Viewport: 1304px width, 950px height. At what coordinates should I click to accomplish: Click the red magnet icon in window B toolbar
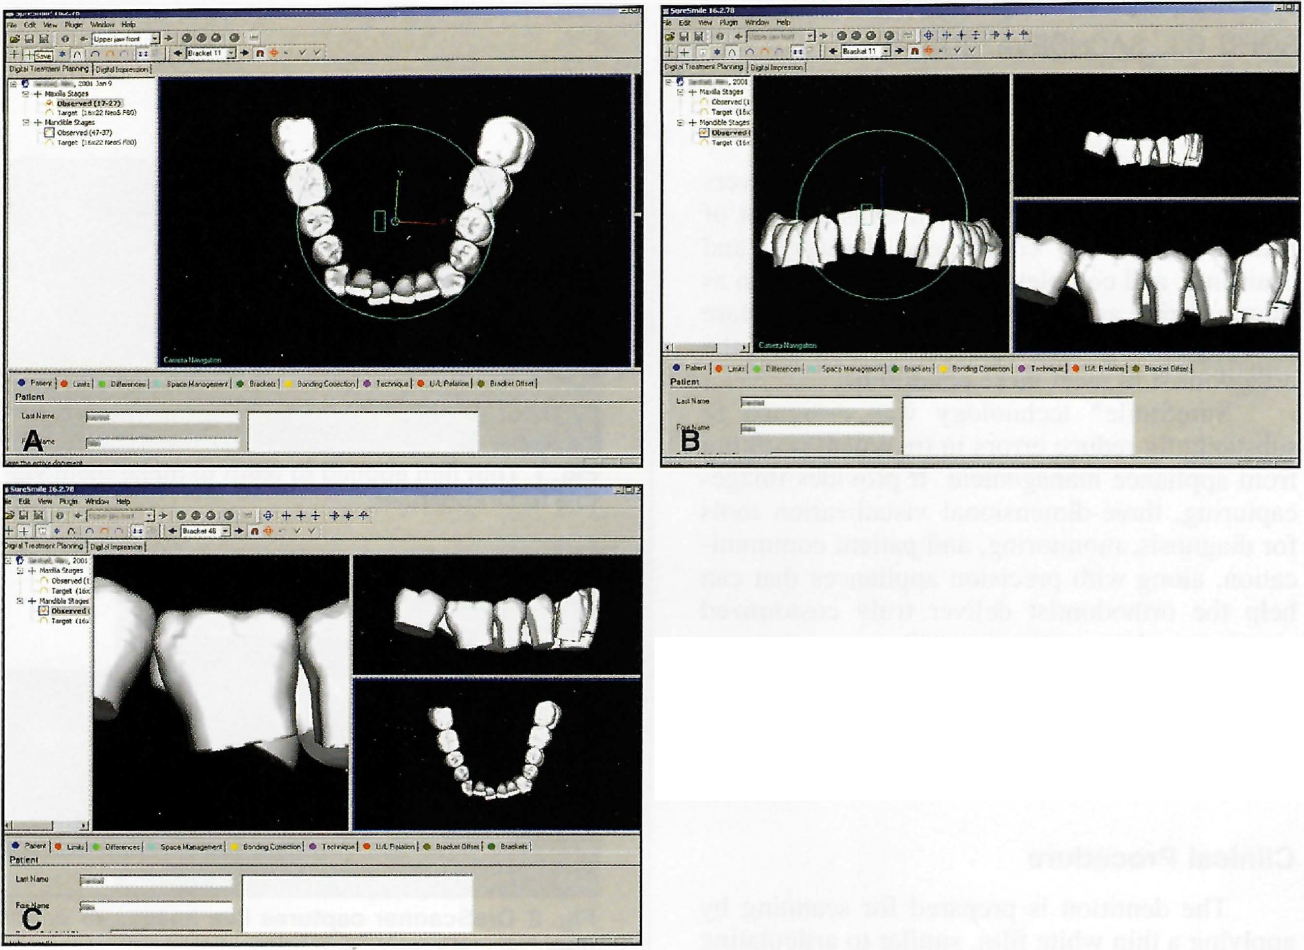pos(914,51)
